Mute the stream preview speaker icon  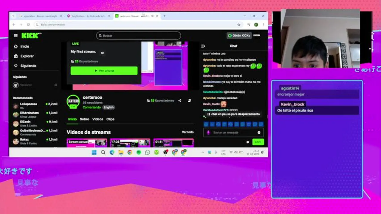[102, 53]
